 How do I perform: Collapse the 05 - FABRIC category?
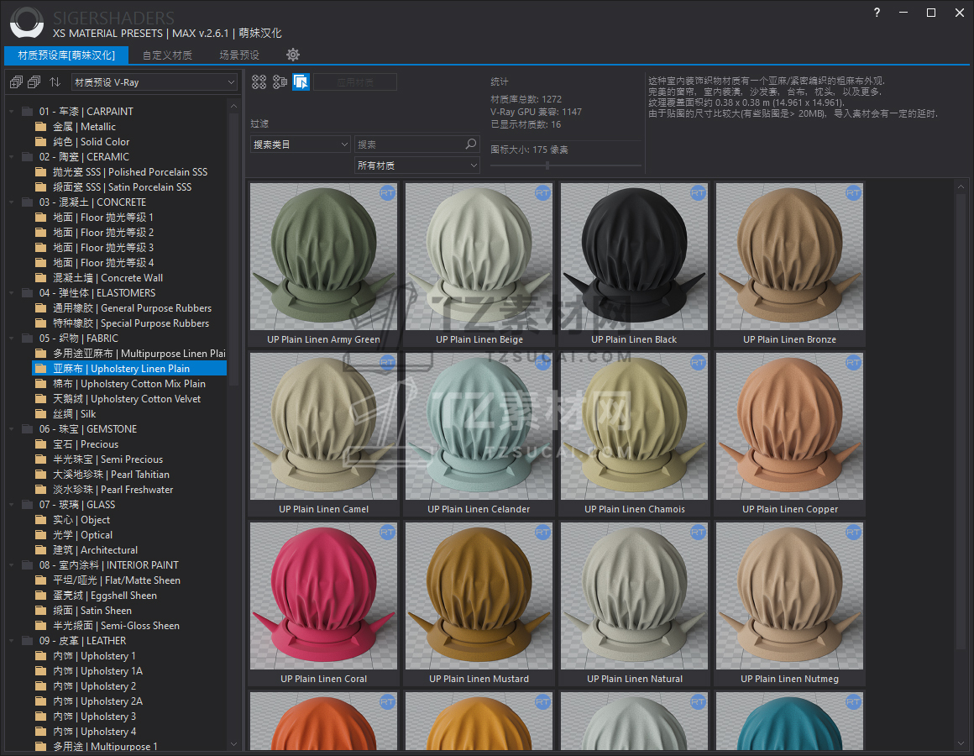click(12, 339)
